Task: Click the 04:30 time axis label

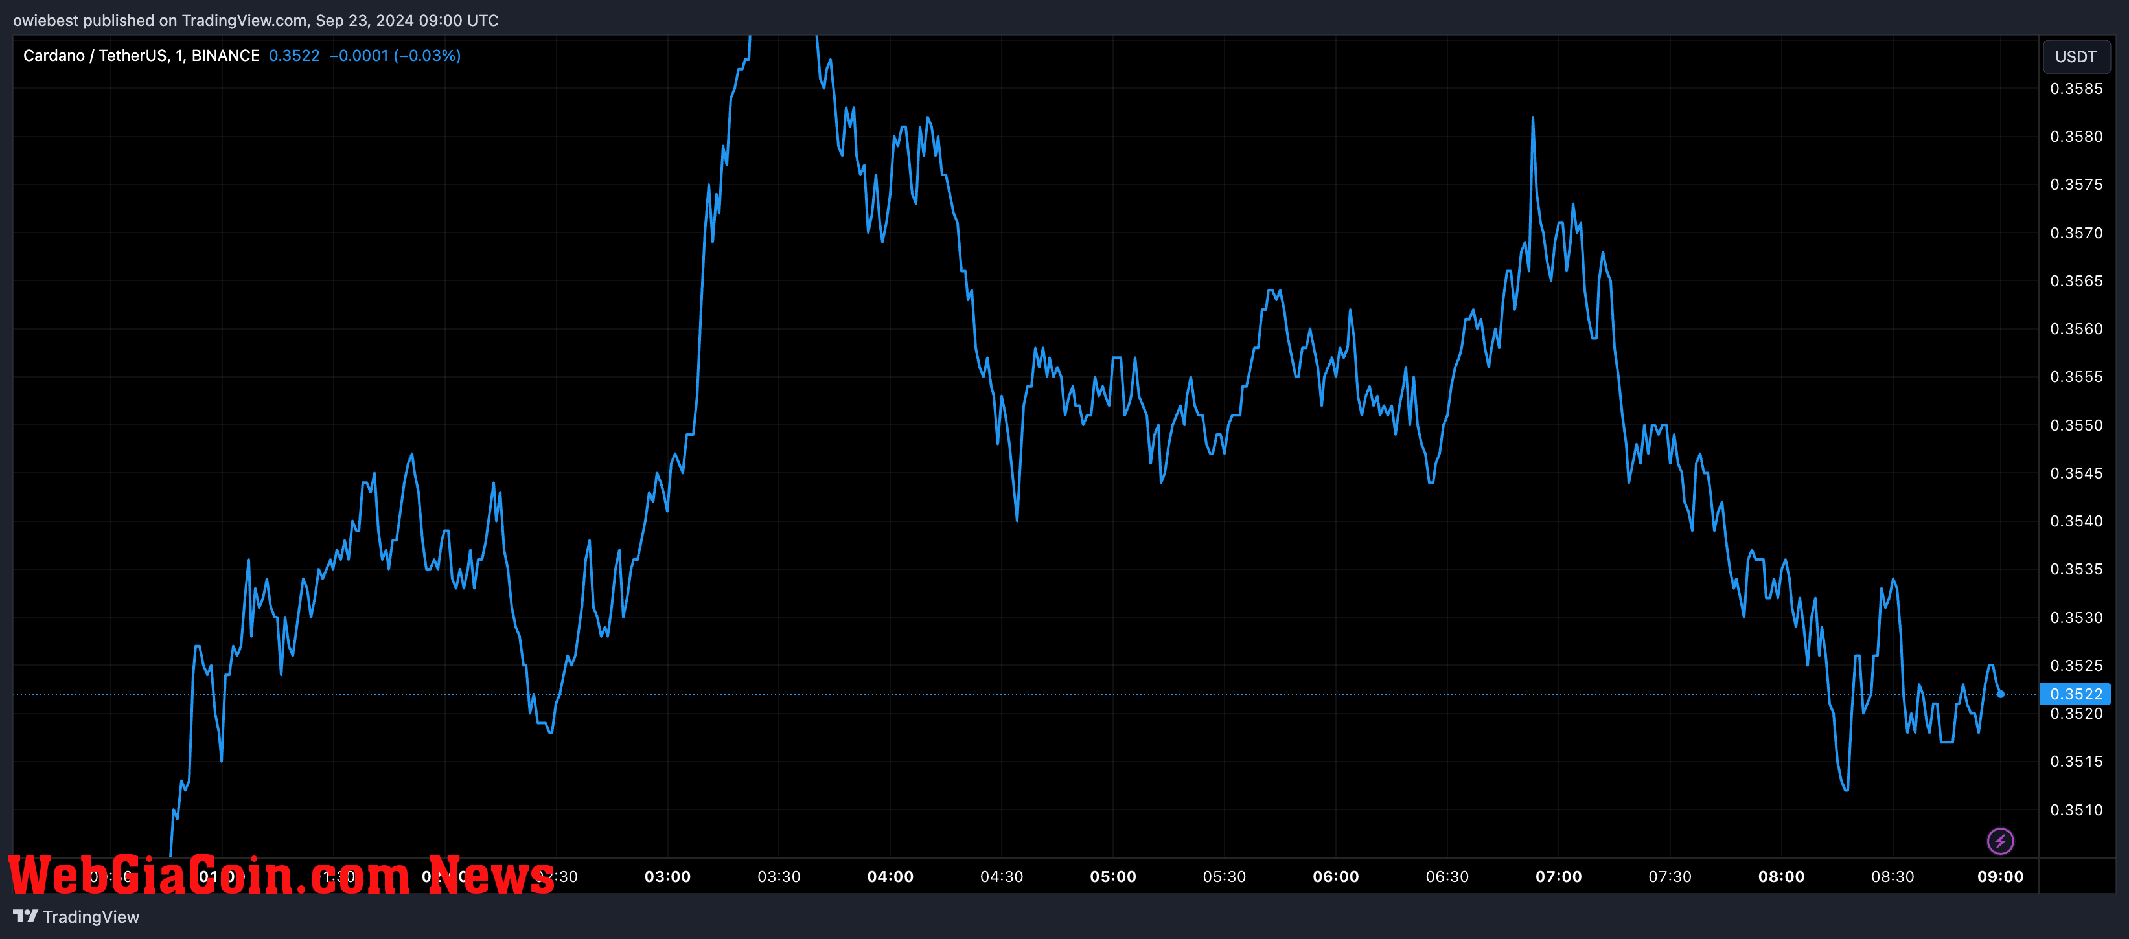Action: 1002,876
